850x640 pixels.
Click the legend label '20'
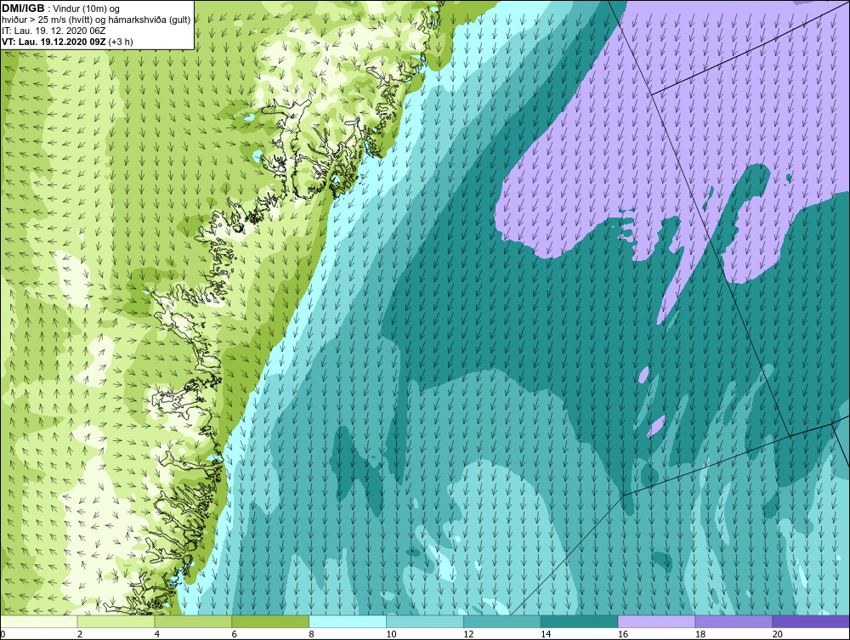pyautogui.click(x=778, y=634)
